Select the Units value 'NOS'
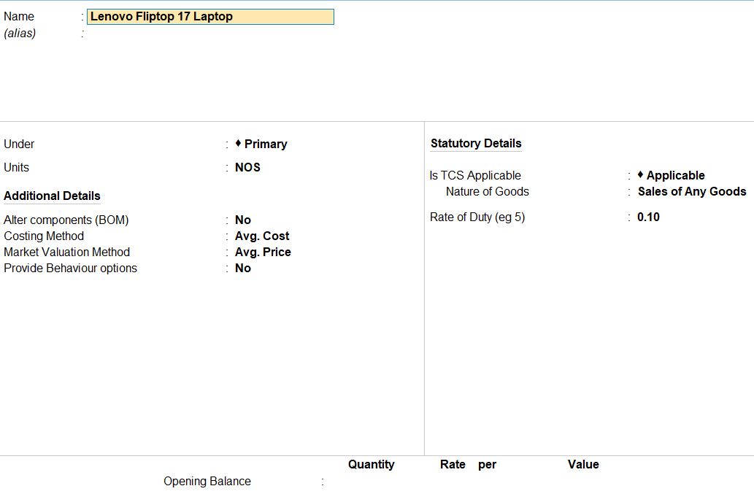 pyautogui.click(x=247, y=167)
